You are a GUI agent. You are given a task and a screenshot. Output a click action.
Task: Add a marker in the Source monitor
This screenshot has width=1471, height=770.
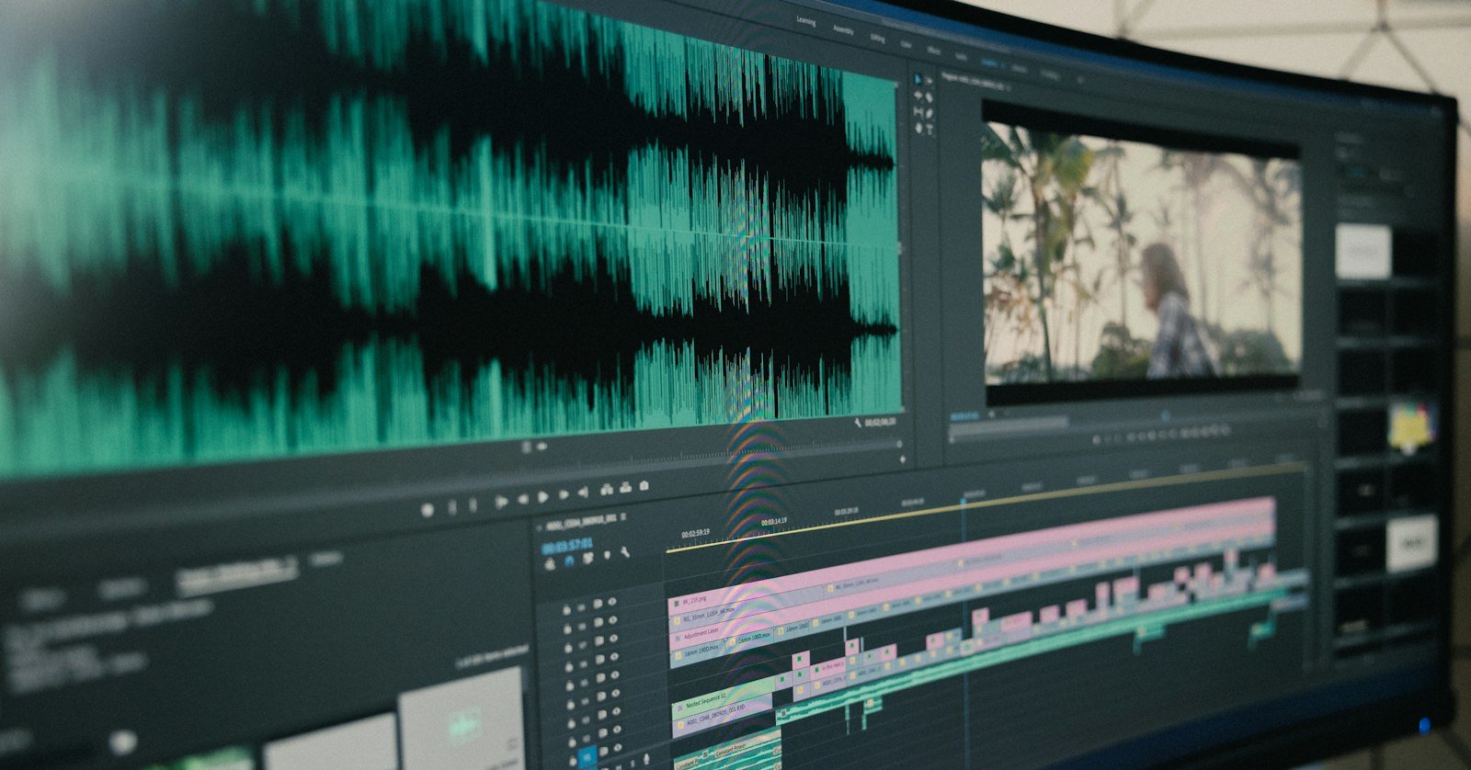coord(427,509)
